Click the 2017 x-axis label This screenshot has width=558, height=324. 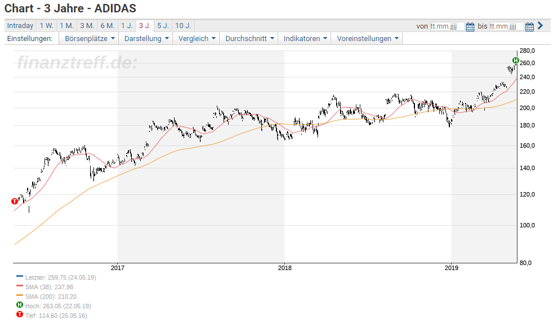118,268
